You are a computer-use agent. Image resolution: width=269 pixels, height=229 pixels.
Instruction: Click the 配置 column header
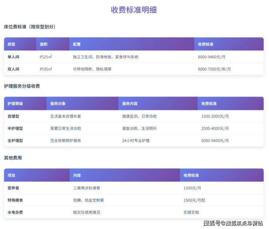77,44
